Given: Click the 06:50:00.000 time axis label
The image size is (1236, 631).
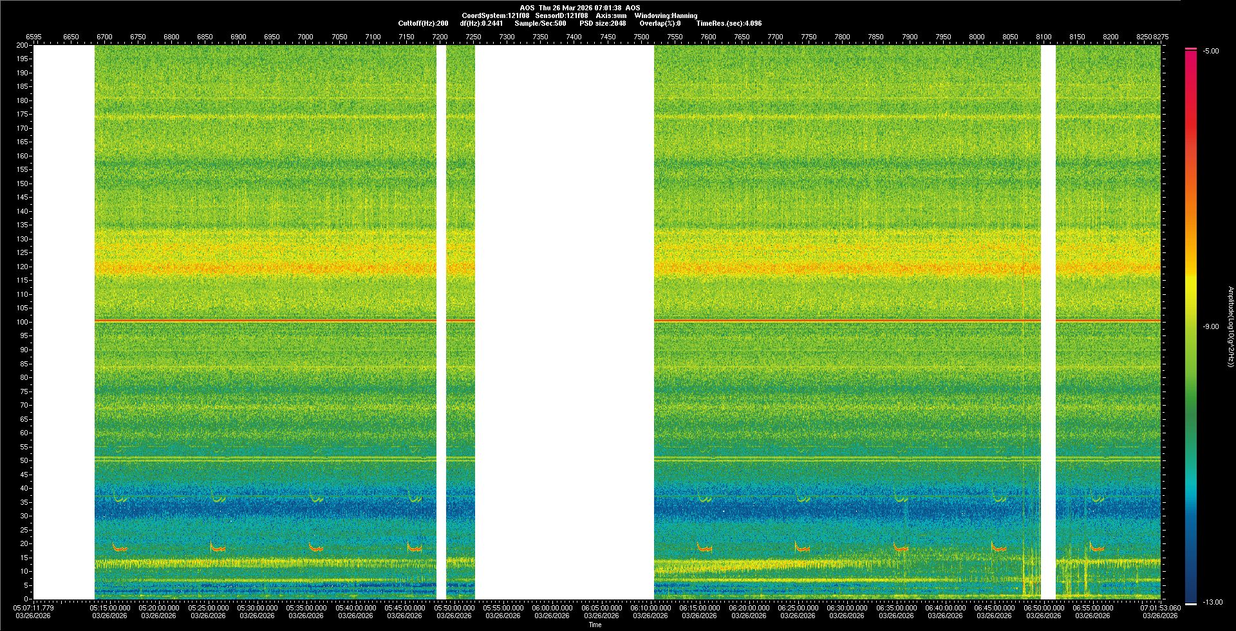Looking at the screenshot, I should [x=1044, y=607].
